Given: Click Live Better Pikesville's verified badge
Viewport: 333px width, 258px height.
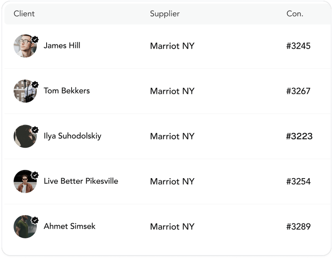Looking at the screenshot, I should (x=35, y=175).
